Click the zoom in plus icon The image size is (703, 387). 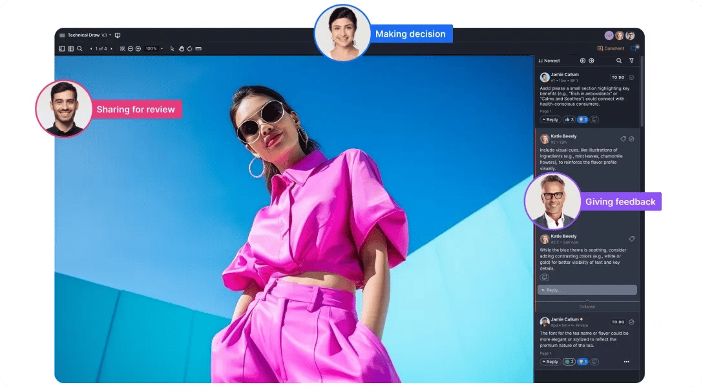coord(138,48)
